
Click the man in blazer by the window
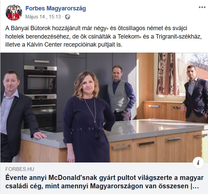pyautogui.click(x=195, y=94)
